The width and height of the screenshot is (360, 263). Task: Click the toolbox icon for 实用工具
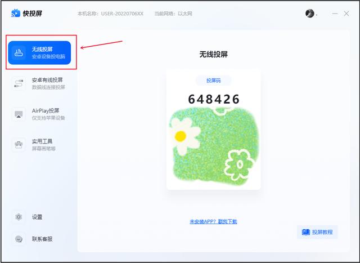click(x=19, y=145)
